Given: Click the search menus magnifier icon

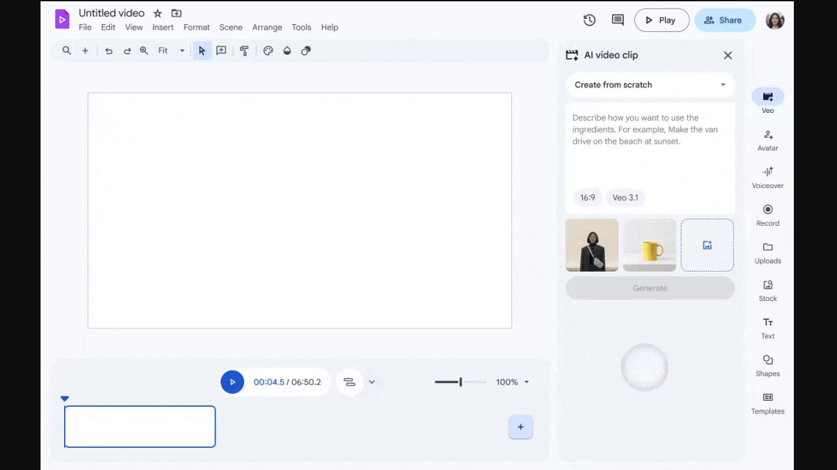Looking at the screenshot, I should [67, 51].
